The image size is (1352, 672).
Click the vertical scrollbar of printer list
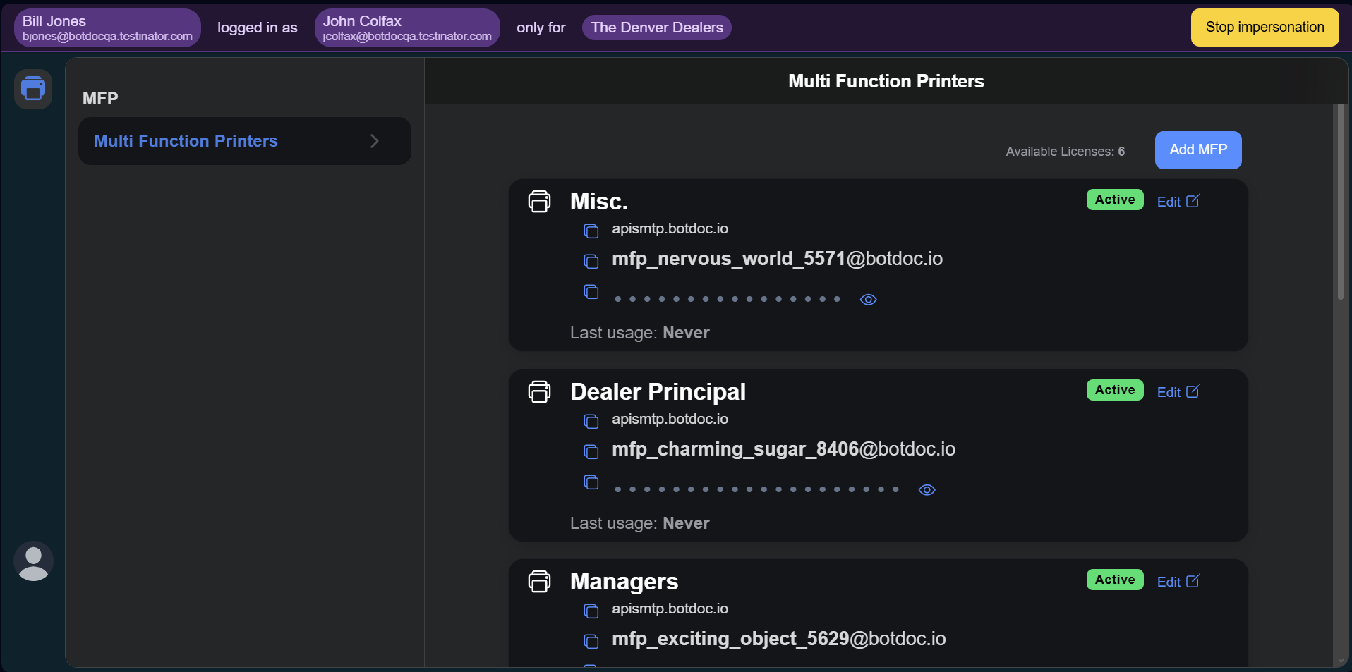[1340, 204]
